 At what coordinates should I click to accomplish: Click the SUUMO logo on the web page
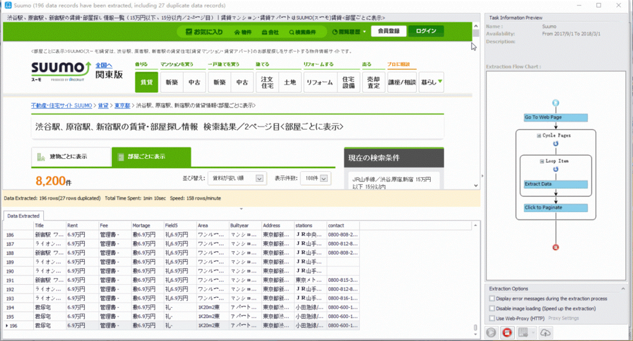pos(61,71)
